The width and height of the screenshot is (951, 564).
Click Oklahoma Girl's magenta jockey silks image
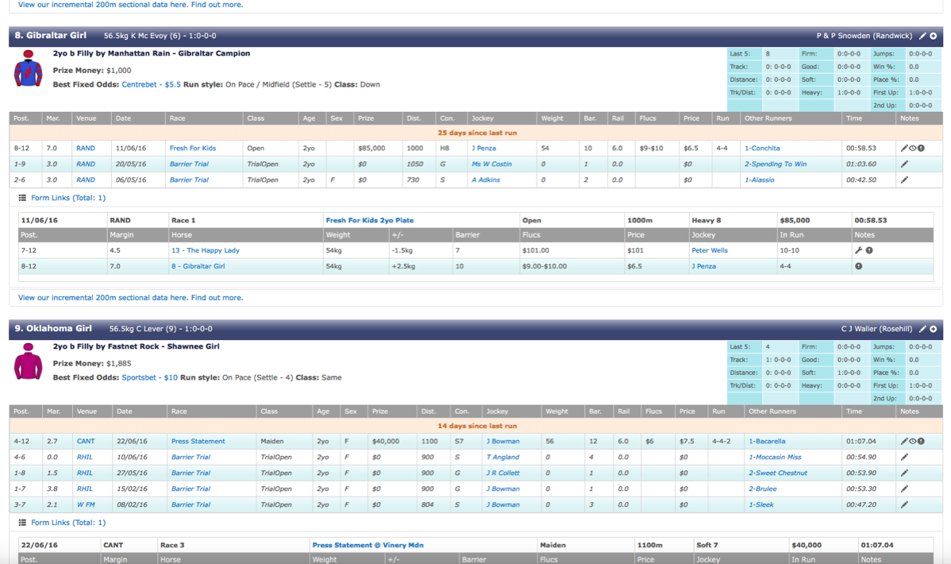pyautogui.click(x=28, y=362)
